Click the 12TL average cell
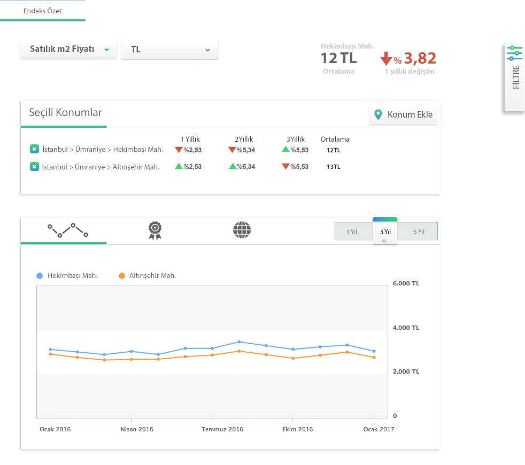Image resolution: width=525 pixels, height=465 pixels. tap(334, 150)
